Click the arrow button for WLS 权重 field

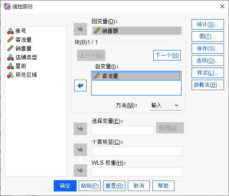(x=80, y=171)
